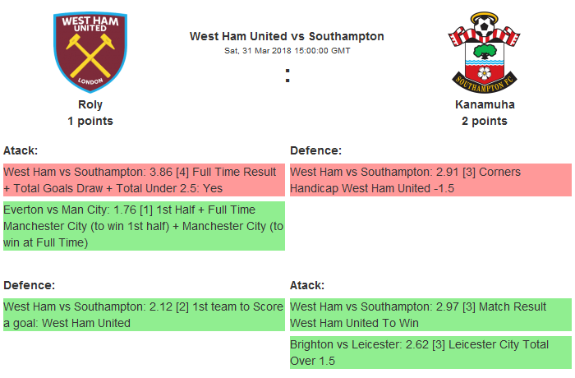Click the bottom-right Atack heading
Viewport: 575px width, 378px height.
[x=307, y=285]
